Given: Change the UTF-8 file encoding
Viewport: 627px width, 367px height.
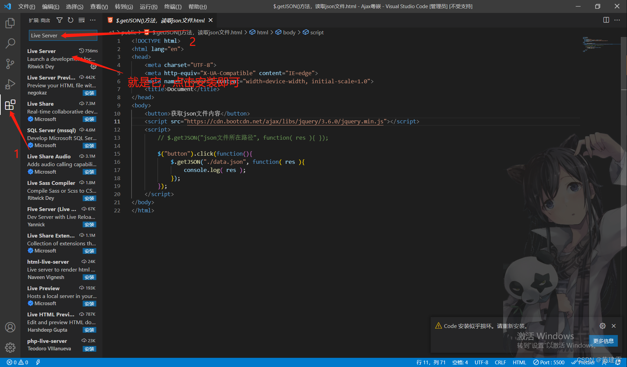Looking at the screenshot, I should point(481,362).
